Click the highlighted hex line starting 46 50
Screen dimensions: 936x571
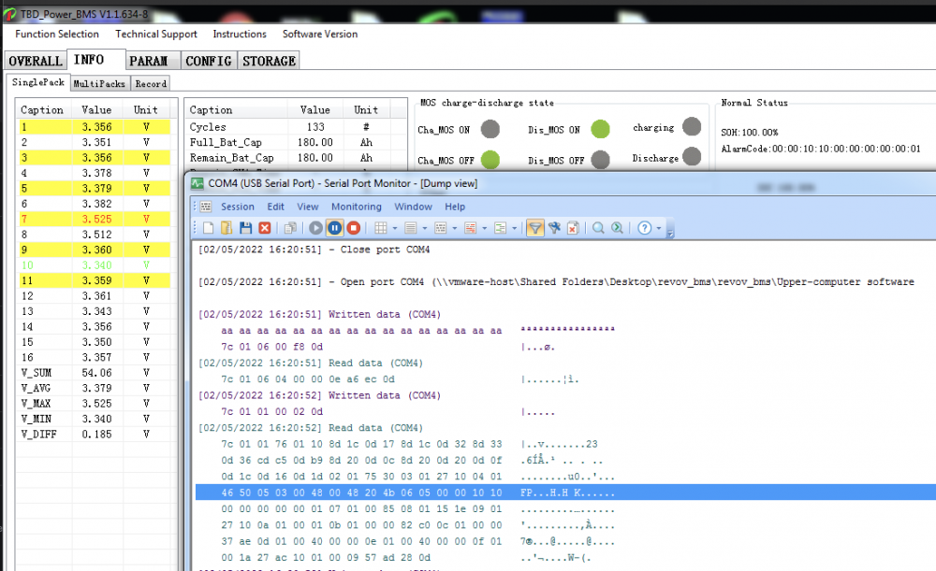click(565, 492)
